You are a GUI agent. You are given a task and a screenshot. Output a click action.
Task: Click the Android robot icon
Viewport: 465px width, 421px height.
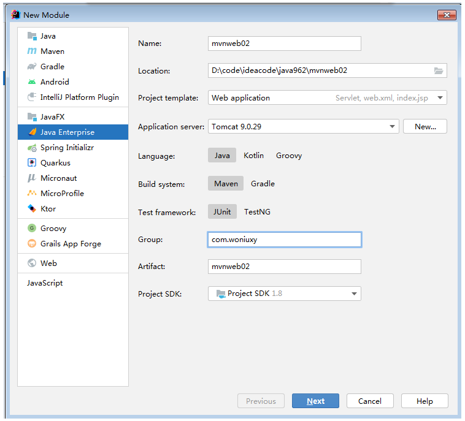click(32, 82)
